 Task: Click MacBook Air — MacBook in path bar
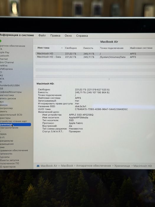(57, 166)
